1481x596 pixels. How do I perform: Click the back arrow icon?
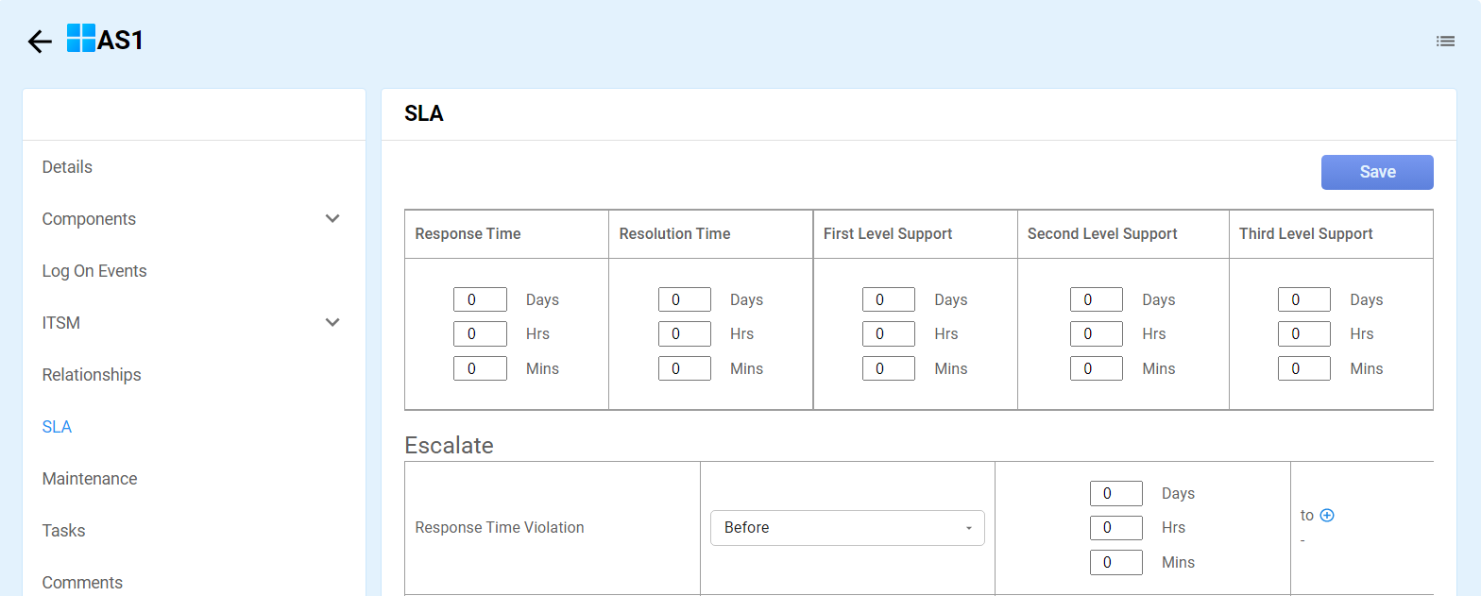40,42
